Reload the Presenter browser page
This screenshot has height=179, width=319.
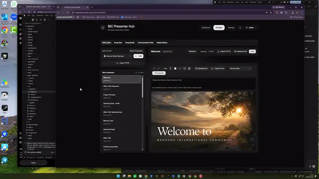coord(68,12)
